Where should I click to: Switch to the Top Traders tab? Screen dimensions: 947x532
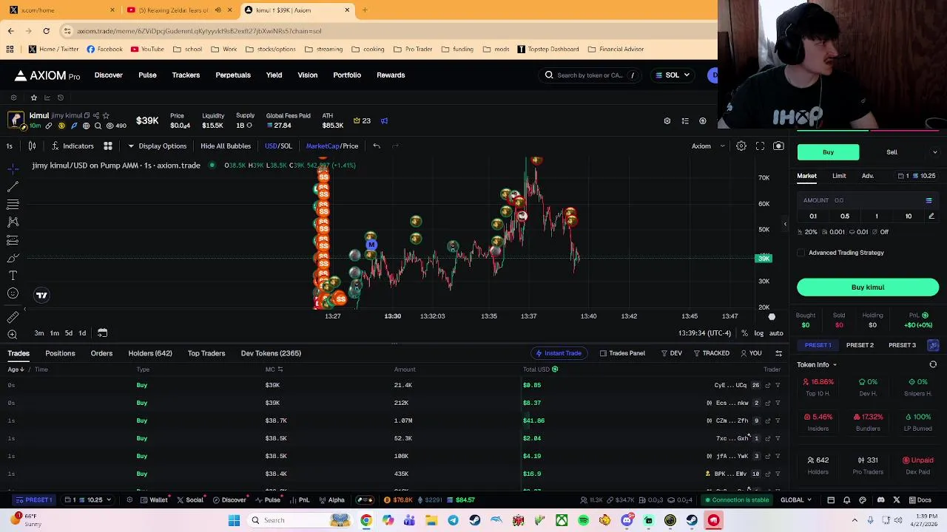coord(206,353)
